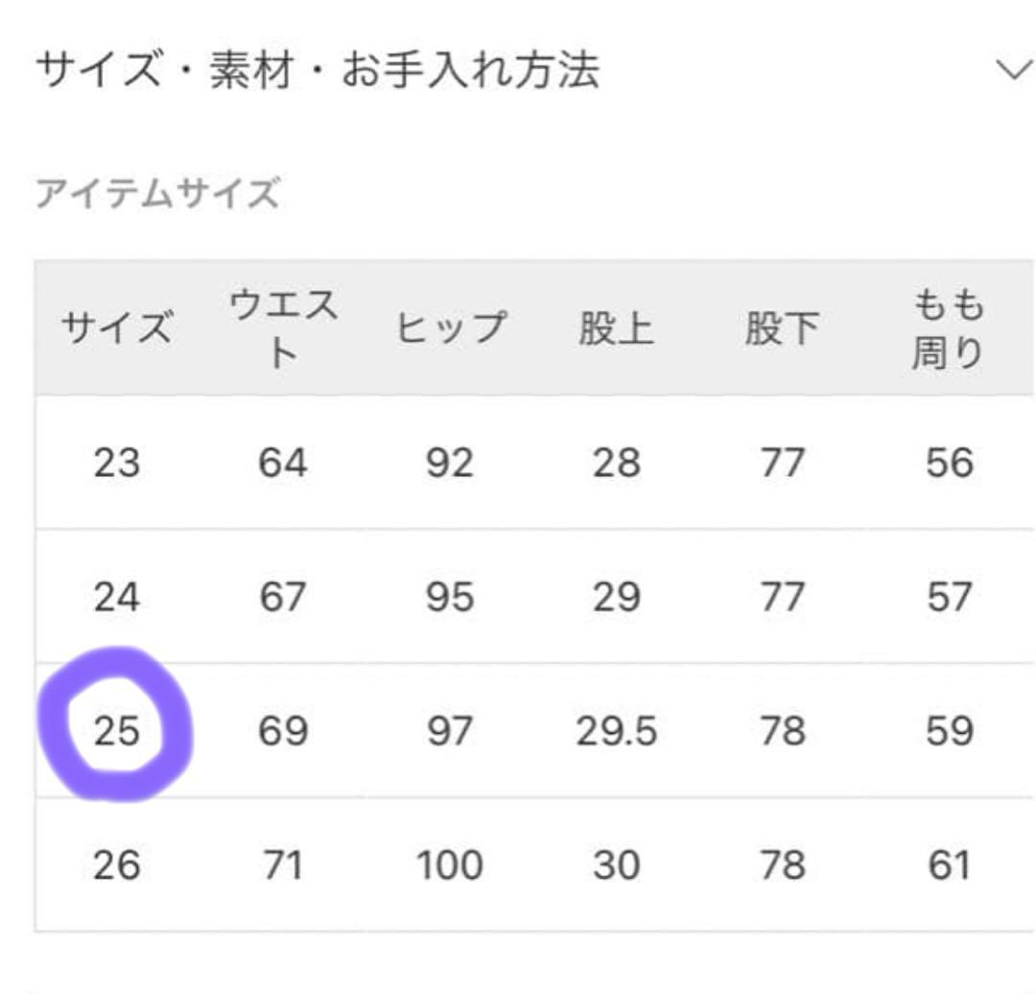Click hip measurement 100 for size 26
Image resolution: width=1036 pixels, height=994 pixels.
click(451, 864)
